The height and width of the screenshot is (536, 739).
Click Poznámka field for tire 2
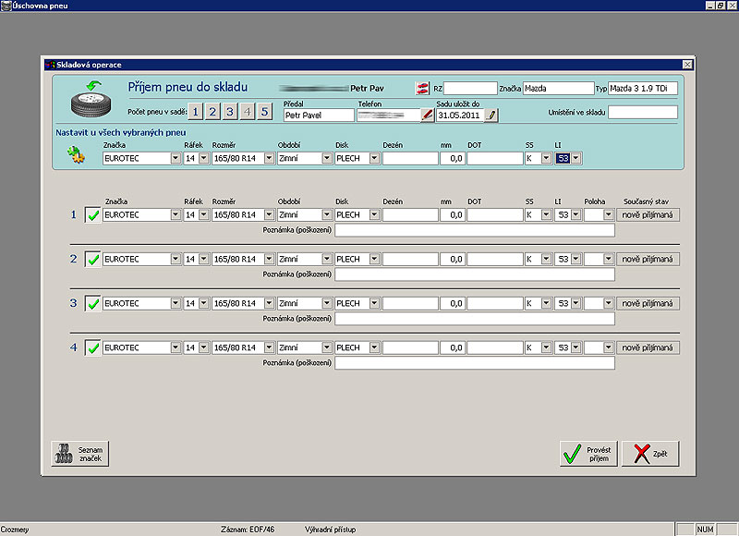point(475,274)
